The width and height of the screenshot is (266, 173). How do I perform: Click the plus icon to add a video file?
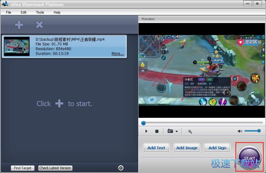pos(19,25)
